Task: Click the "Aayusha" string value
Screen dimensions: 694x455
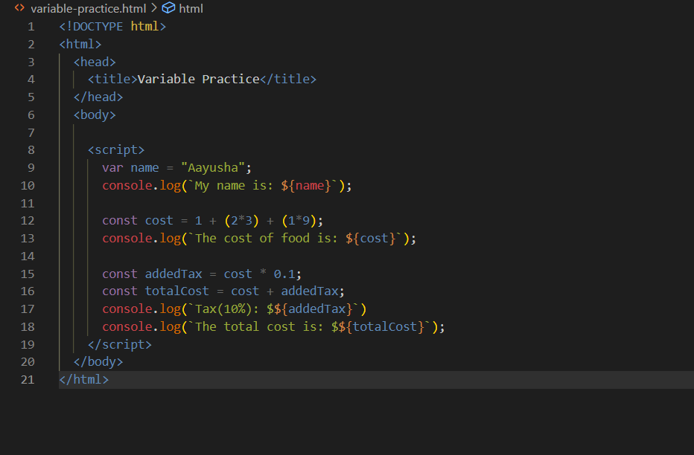Action: 212,168
